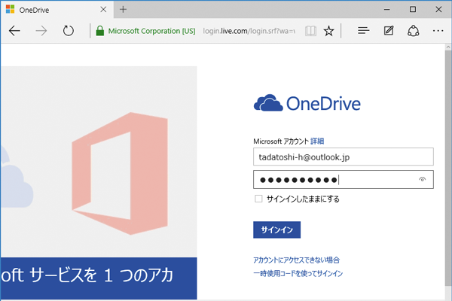The height and width of the screenshot is (301, 452).
Task: Click the page vertical scrollbar
Action: point(448,169)
